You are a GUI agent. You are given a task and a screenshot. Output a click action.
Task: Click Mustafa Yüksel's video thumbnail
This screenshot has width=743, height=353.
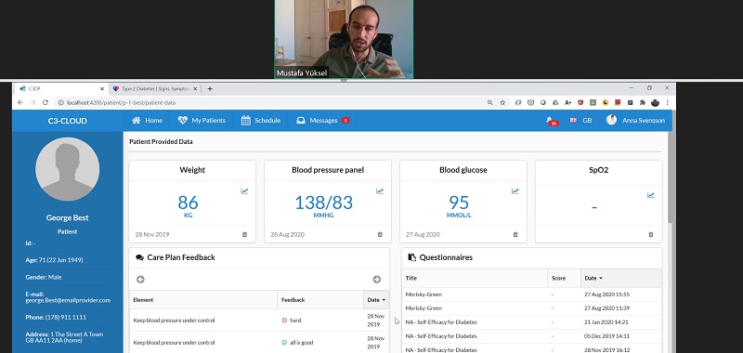point(344,39)
